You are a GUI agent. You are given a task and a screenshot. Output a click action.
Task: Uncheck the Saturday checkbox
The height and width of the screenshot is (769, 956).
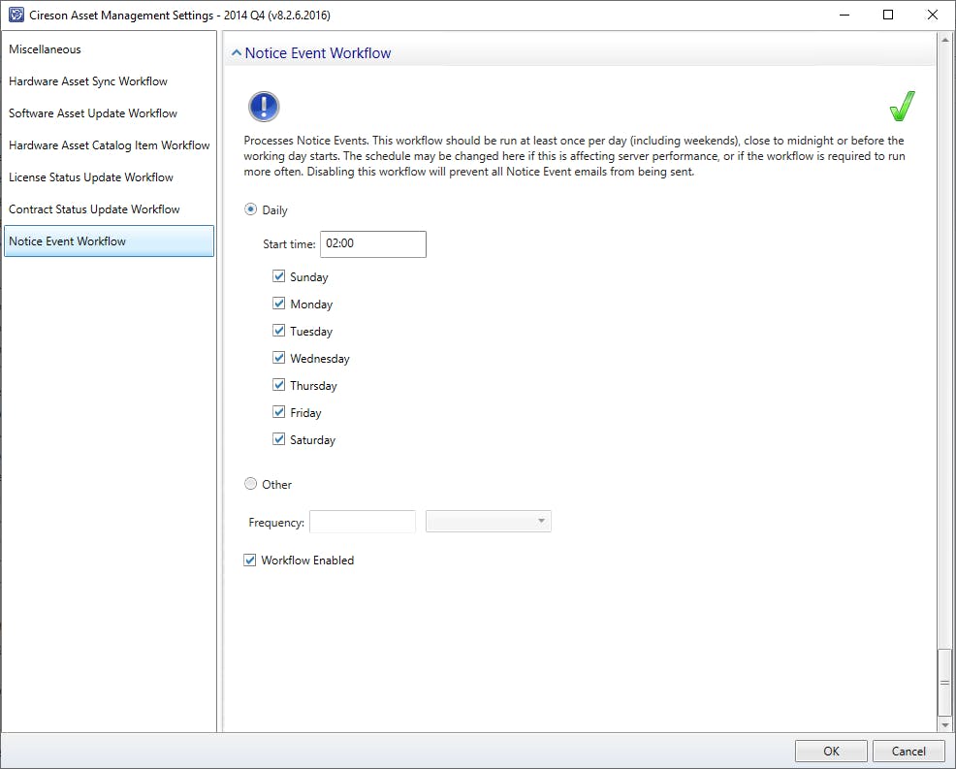[279, 439]
